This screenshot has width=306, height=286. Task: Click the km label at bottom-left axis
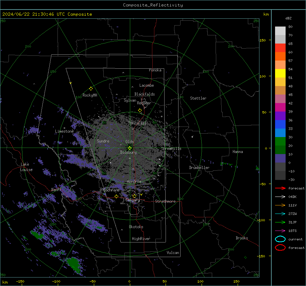(5, 282)
